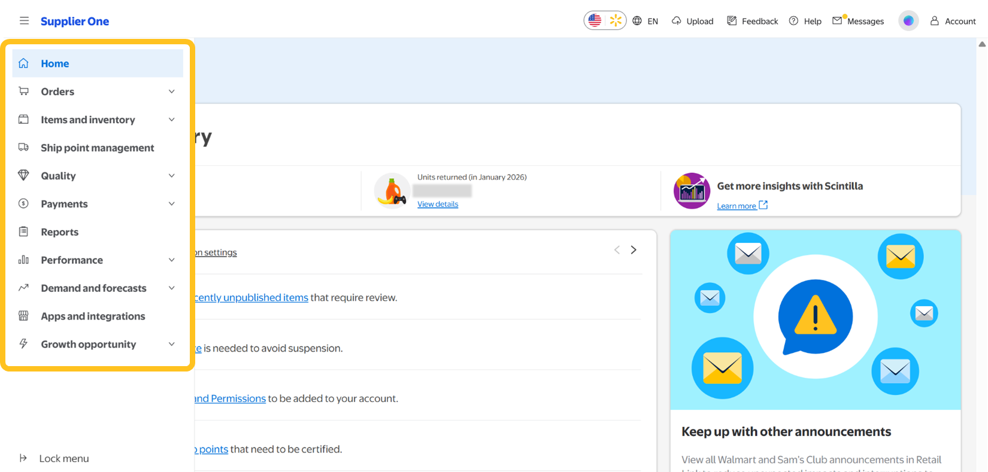Click the Feedback pencil icon
This screenshot has width=988, height=472.
732,21
